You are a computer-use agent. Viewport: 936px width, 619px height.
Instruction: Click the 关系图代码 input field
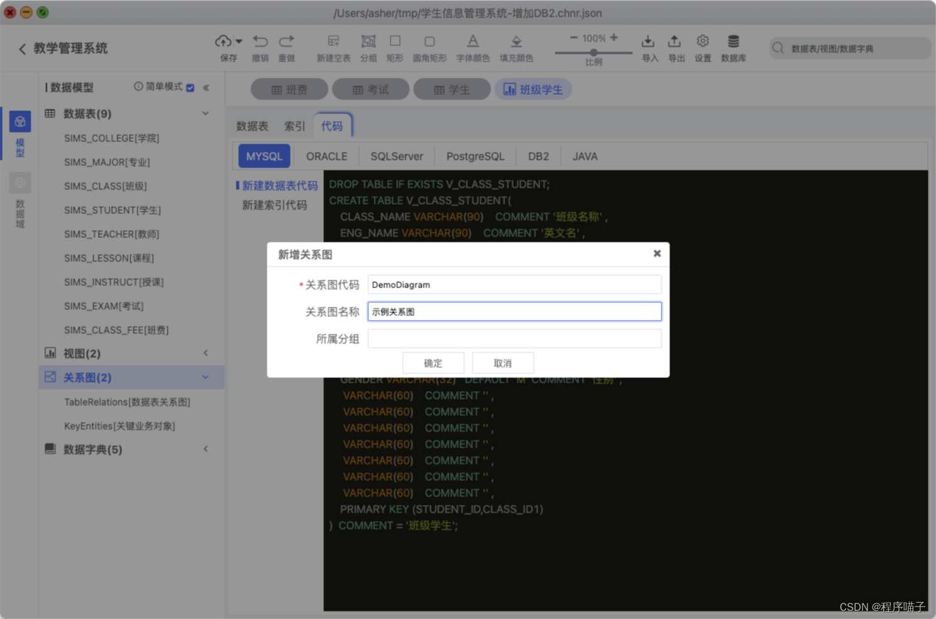[514, 284]
